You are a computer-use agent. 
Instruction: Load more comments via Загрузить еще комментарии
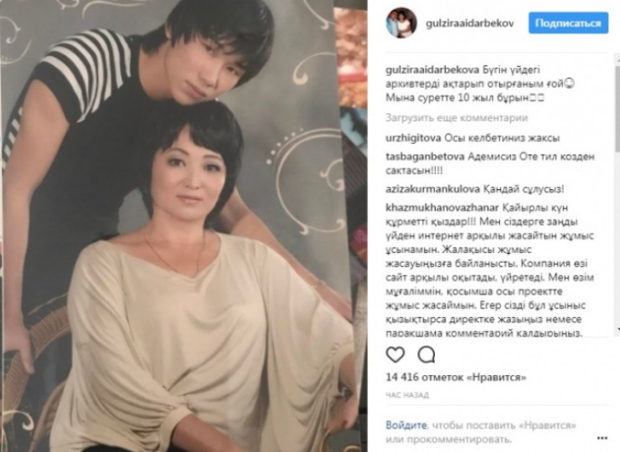[457, 118]
